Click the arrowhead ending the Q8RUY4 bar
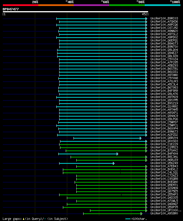 pos(141,138)
